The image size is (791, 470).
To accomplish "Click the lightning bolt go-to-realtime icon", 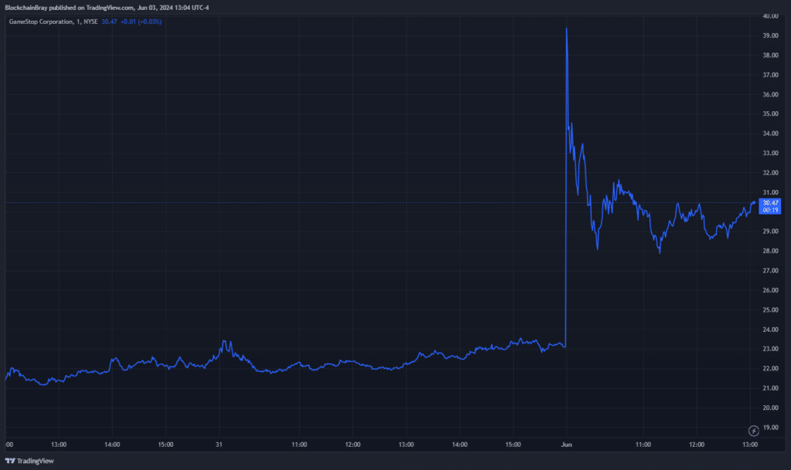I will [753, 431].
